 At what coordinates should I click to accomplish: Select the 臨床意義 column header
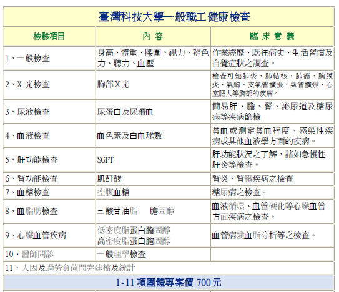pyautogui.click(x=272, y=36)
